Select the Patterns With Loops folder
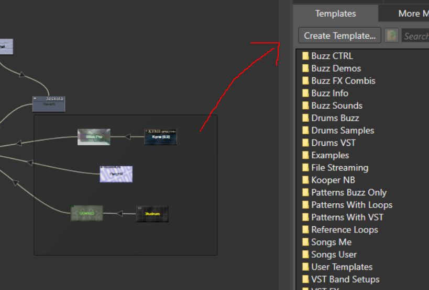This screenshot has width=429, height=290. [x=351, y=205]
